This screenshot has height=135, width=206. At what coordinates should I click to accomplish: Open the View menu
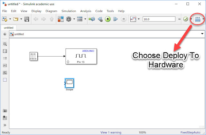[24, 11]
